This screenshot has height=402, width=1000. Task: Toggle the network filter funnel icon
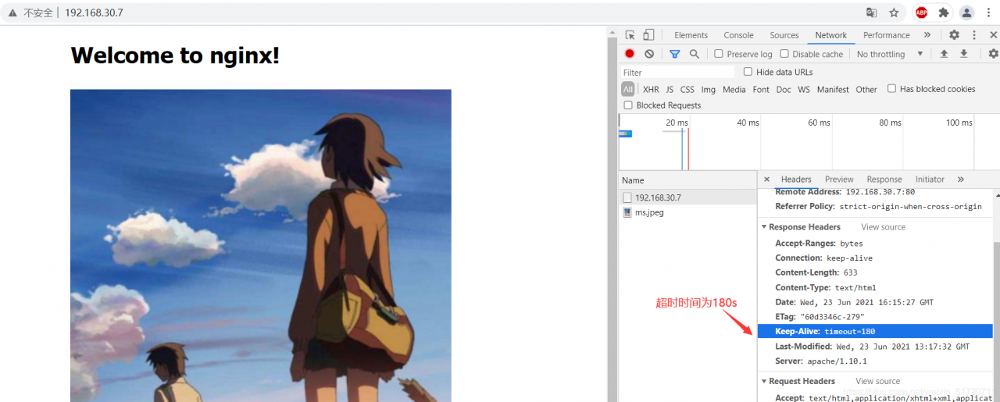[x=675, y=54]
